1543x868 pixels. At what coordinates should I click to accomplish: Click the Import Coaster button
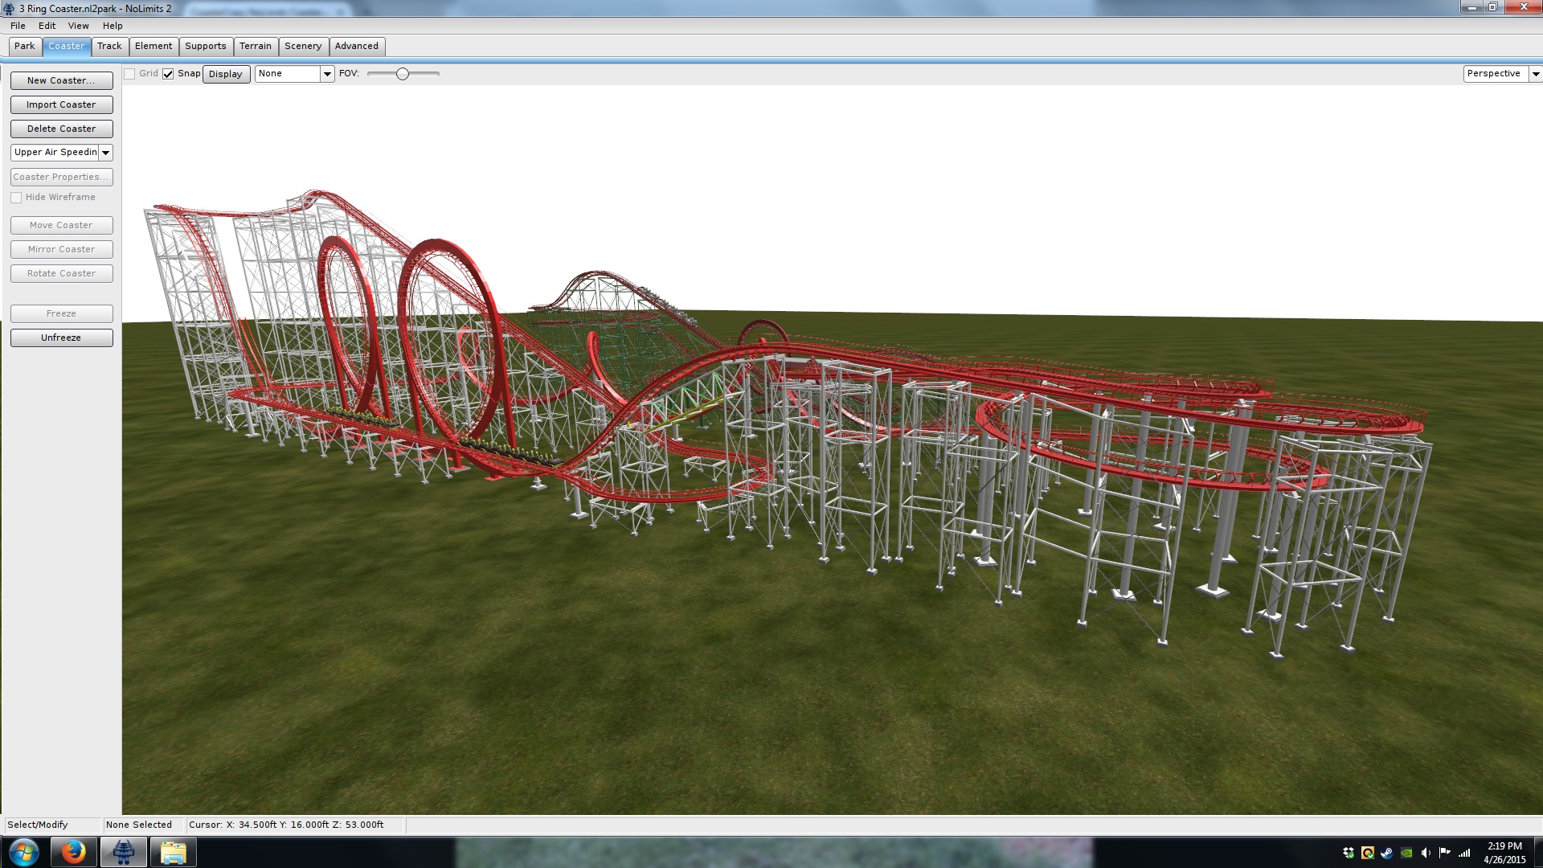(x=61, y=105)
